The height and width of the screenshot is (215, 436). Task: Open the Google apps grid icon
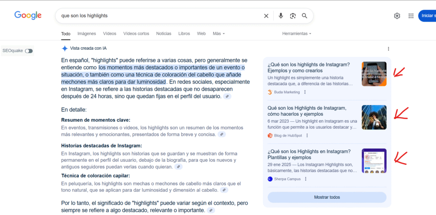(411, 16)
